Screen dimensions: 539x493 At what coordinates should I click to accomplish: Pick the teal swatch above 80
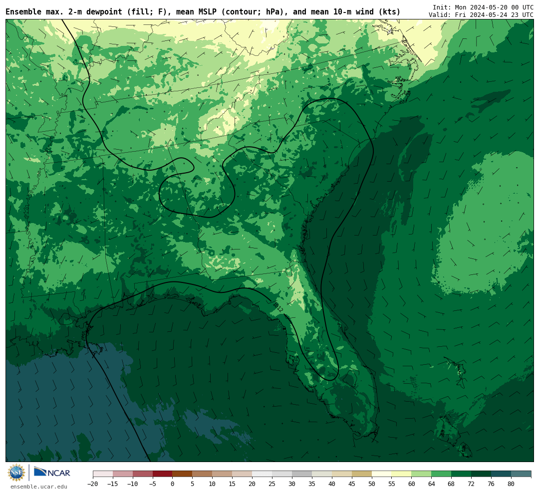pos(521,474)
